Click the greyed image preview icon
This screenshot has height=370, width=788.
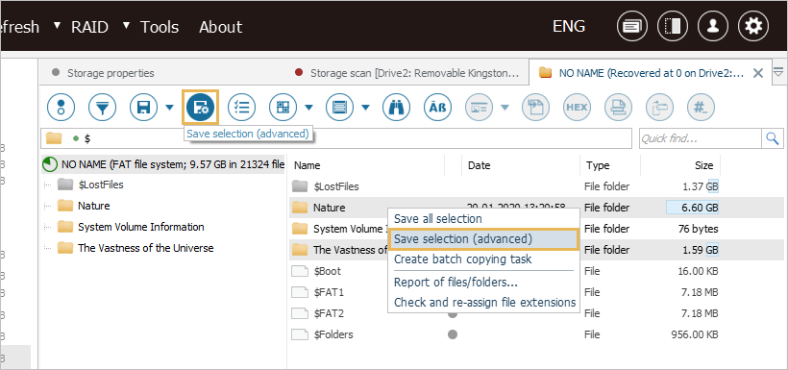[479, 107]
